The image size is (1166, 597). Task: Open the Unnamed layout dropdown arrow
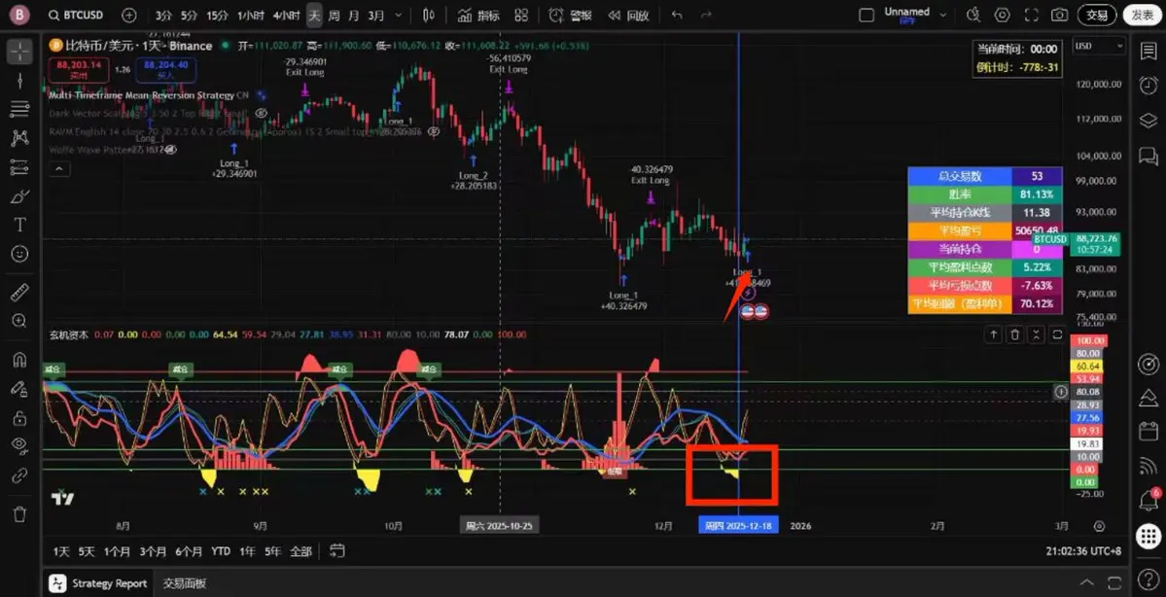(x=943, y=15)
